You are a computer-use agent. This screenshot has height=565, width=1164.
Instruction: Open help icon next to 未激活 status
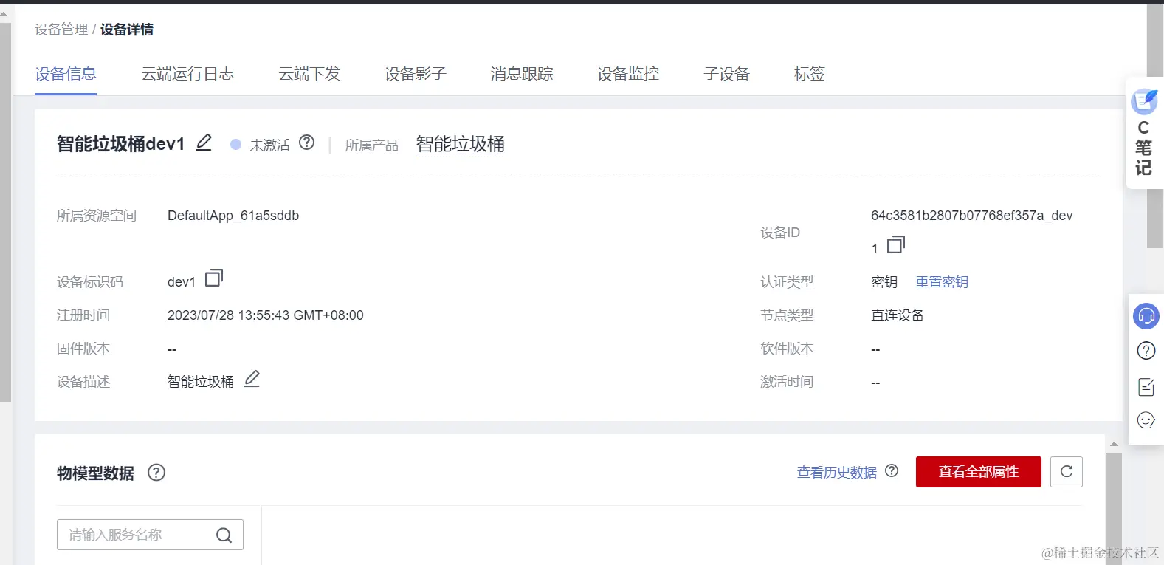[307, 143]
